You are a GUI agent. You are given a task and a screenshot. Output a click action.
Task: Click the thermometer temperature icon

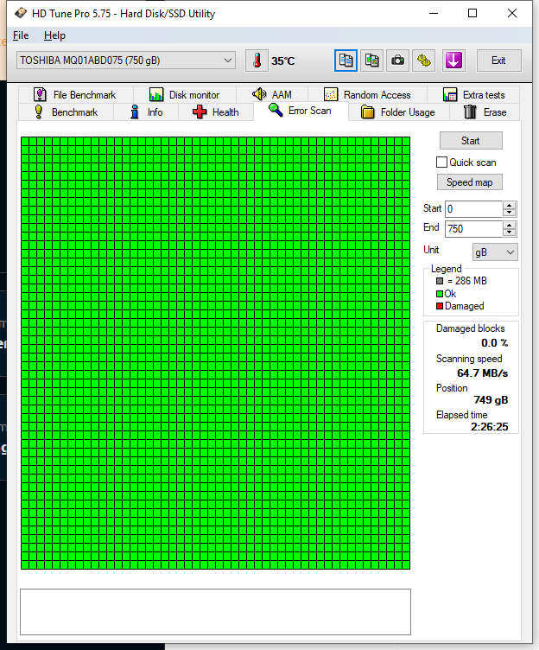pyautogui.click(x=257, y=61)
